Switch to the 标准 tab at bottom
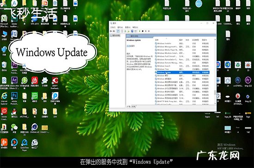 coord(133,107)
